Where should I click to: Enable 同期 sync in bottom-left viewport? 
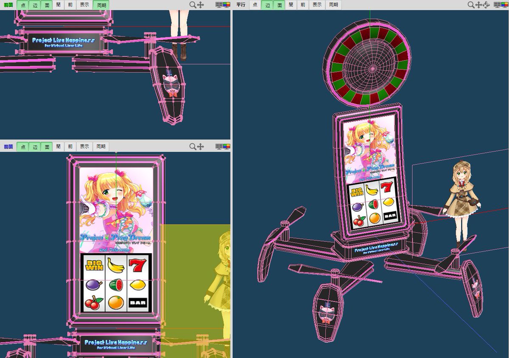point(101,147)
